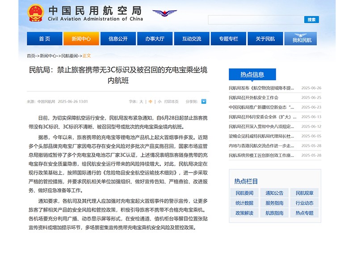Set font size to 大
The height and width of the screenshot is (253, 353).
tap(141, 102)
